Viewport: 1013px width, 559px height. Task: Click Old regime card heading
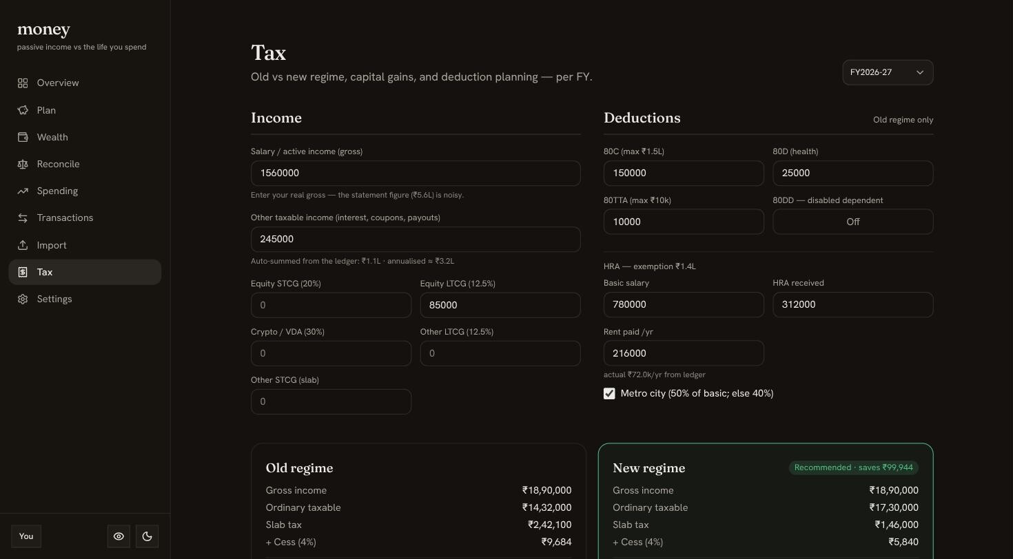click(299, 468)
